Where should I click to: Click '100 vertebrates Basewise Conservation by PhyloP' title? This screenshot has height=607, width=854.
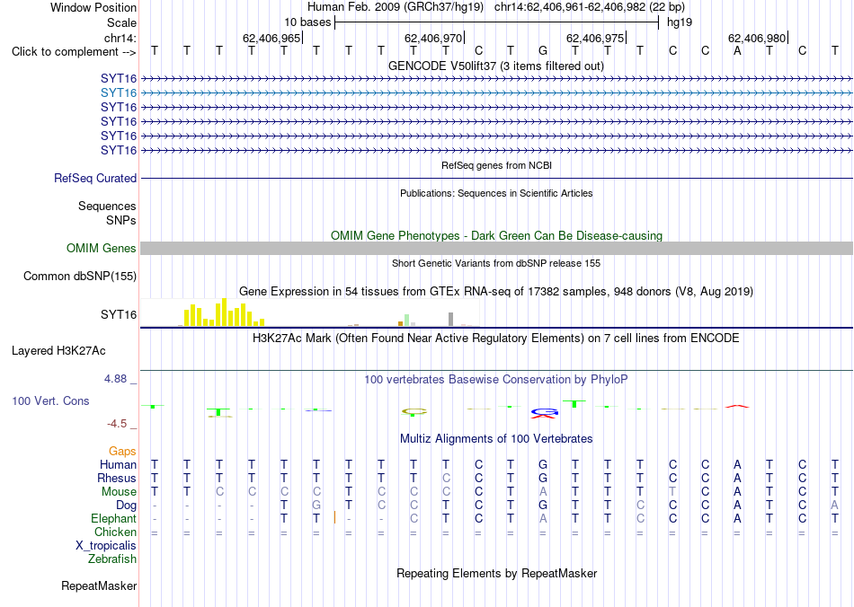point(496,380)
